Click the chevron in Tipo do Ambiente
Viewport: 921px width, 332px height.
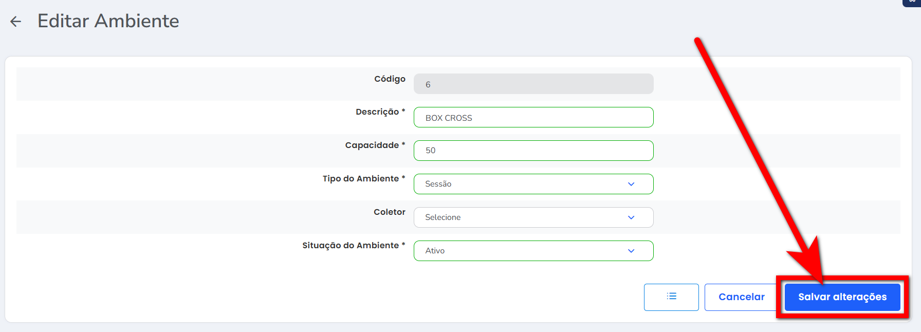pos(631,184)
